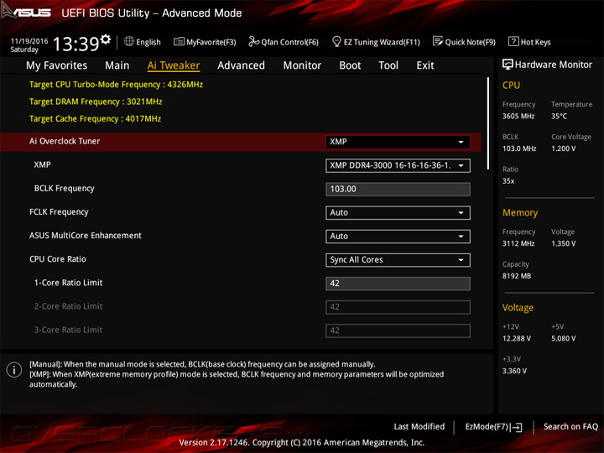Click Search on FAQ link
The width and height of the screenshot is (604, 453).
tap(570, 426)
